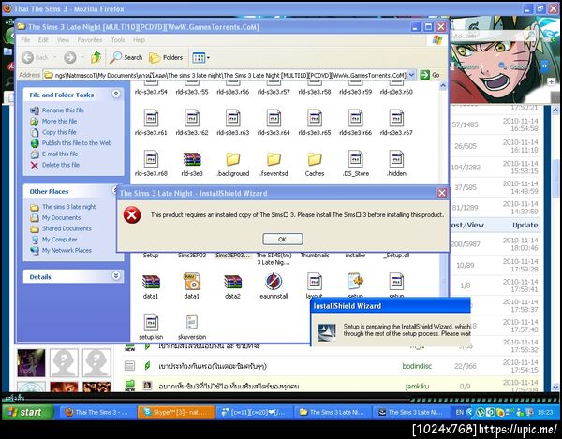This screenshot has height=439, width=562.
Task: Click the Update column header in forum
Action: pyautogui.click(x=525, y=225)
